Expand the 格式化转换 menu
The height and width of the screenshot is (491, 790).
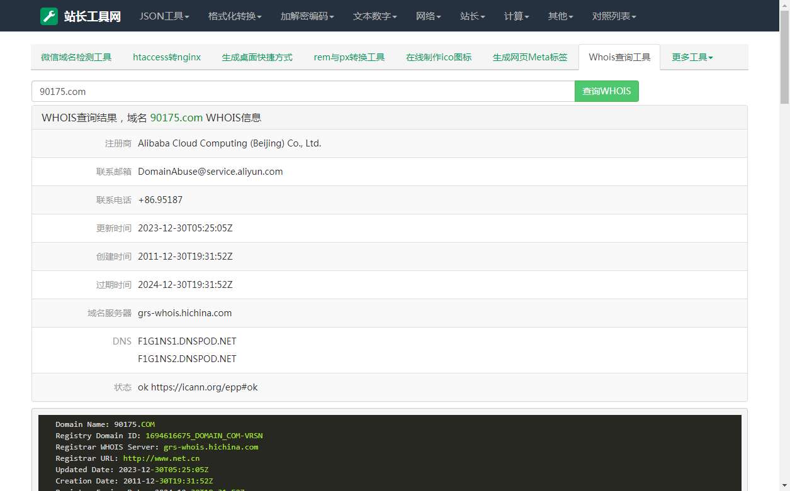tap(235, 16)
